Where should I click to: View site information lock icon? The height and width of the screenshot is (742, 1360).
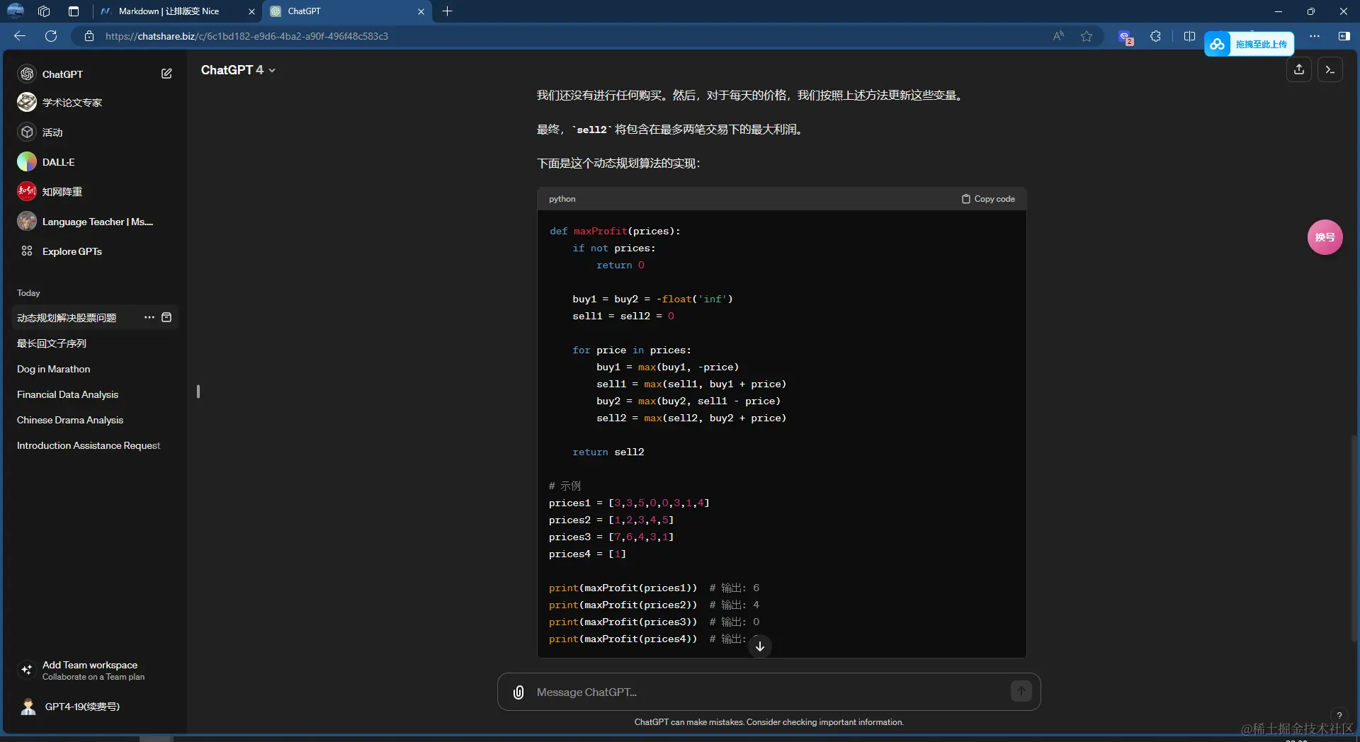(89, 36)
